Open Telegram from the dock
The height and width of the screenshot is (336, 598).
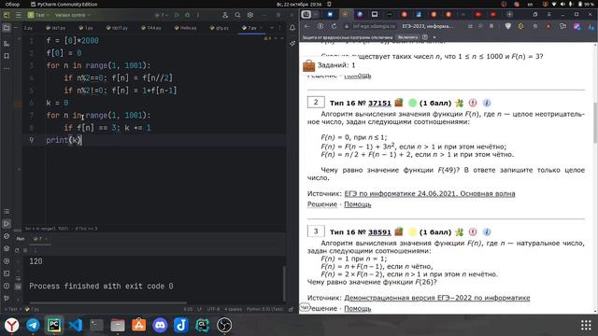(x=33, y=325)
